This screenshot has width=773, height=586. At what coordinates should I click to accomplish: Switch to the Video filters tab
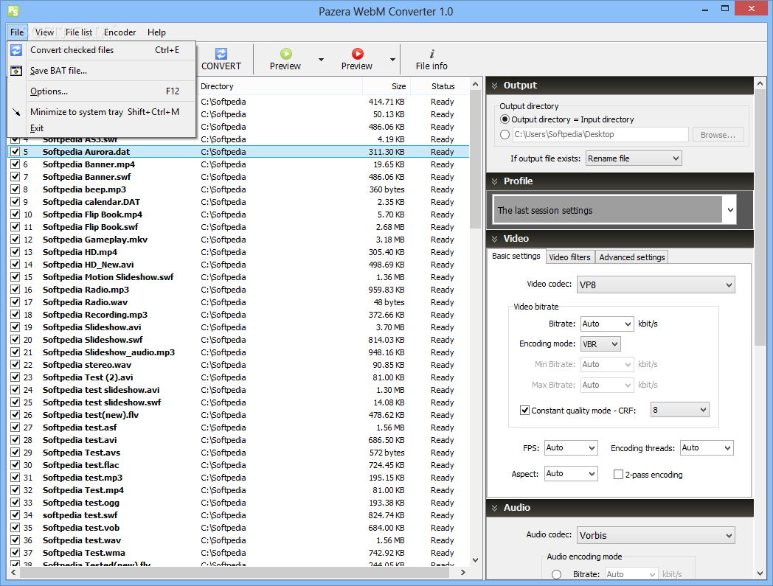(x=570, y=257)
